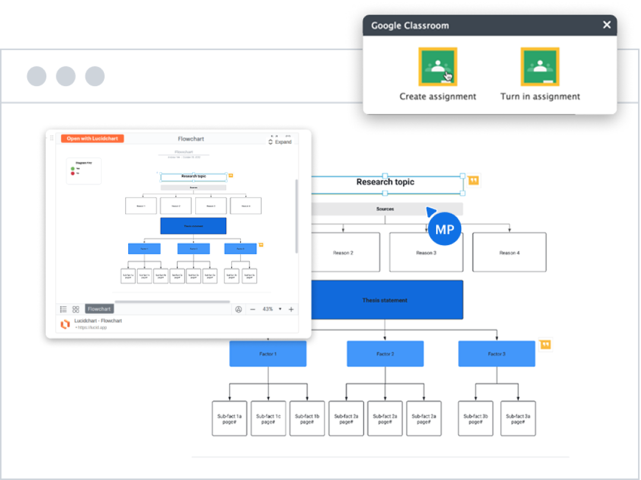Screen dimensions: 641x480
Task: Select the Reason 3 box
Action: pos(426,252)
